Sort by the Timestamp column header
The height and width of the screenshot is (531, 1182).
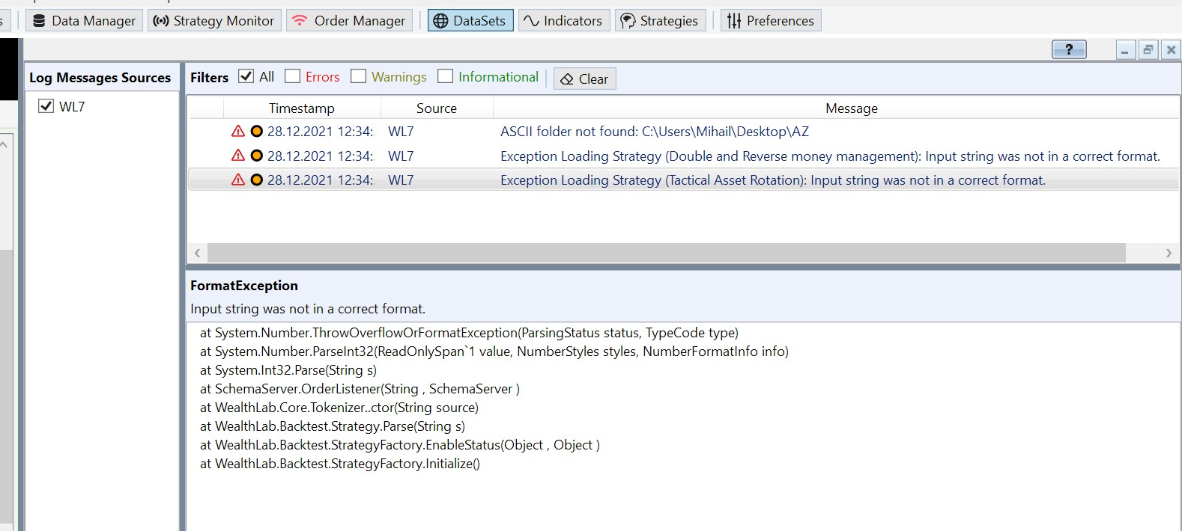coord(301,108)
